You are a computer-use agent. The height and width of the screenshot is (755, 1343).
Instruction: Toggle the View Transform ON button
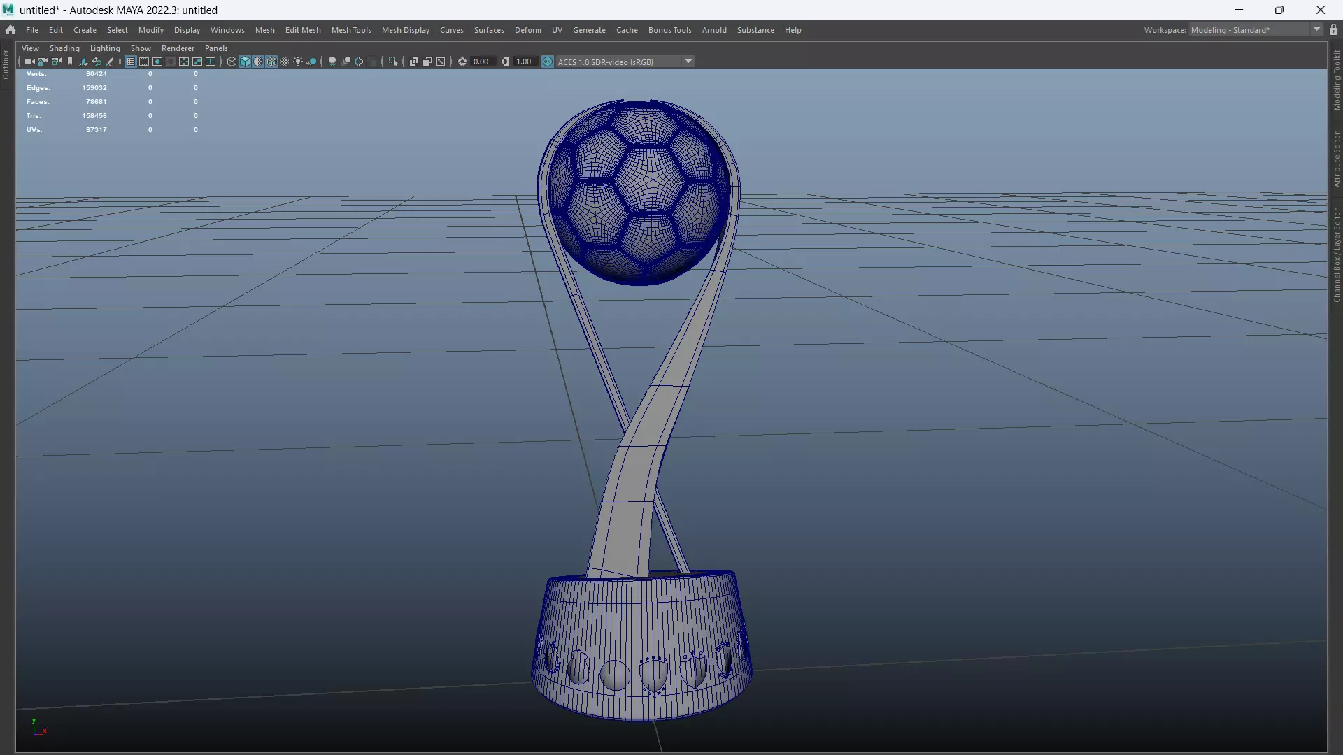[548, 62]
